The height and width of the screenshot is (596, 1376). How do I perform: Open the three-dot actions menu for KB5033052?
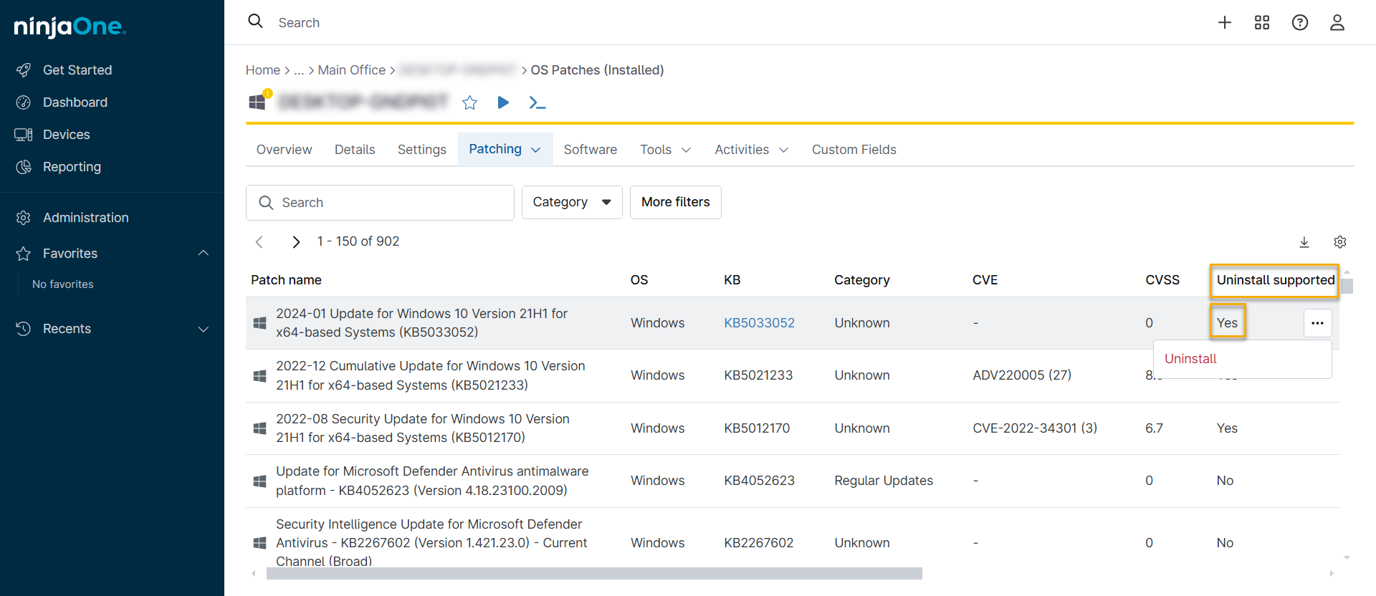[1317, 323]
